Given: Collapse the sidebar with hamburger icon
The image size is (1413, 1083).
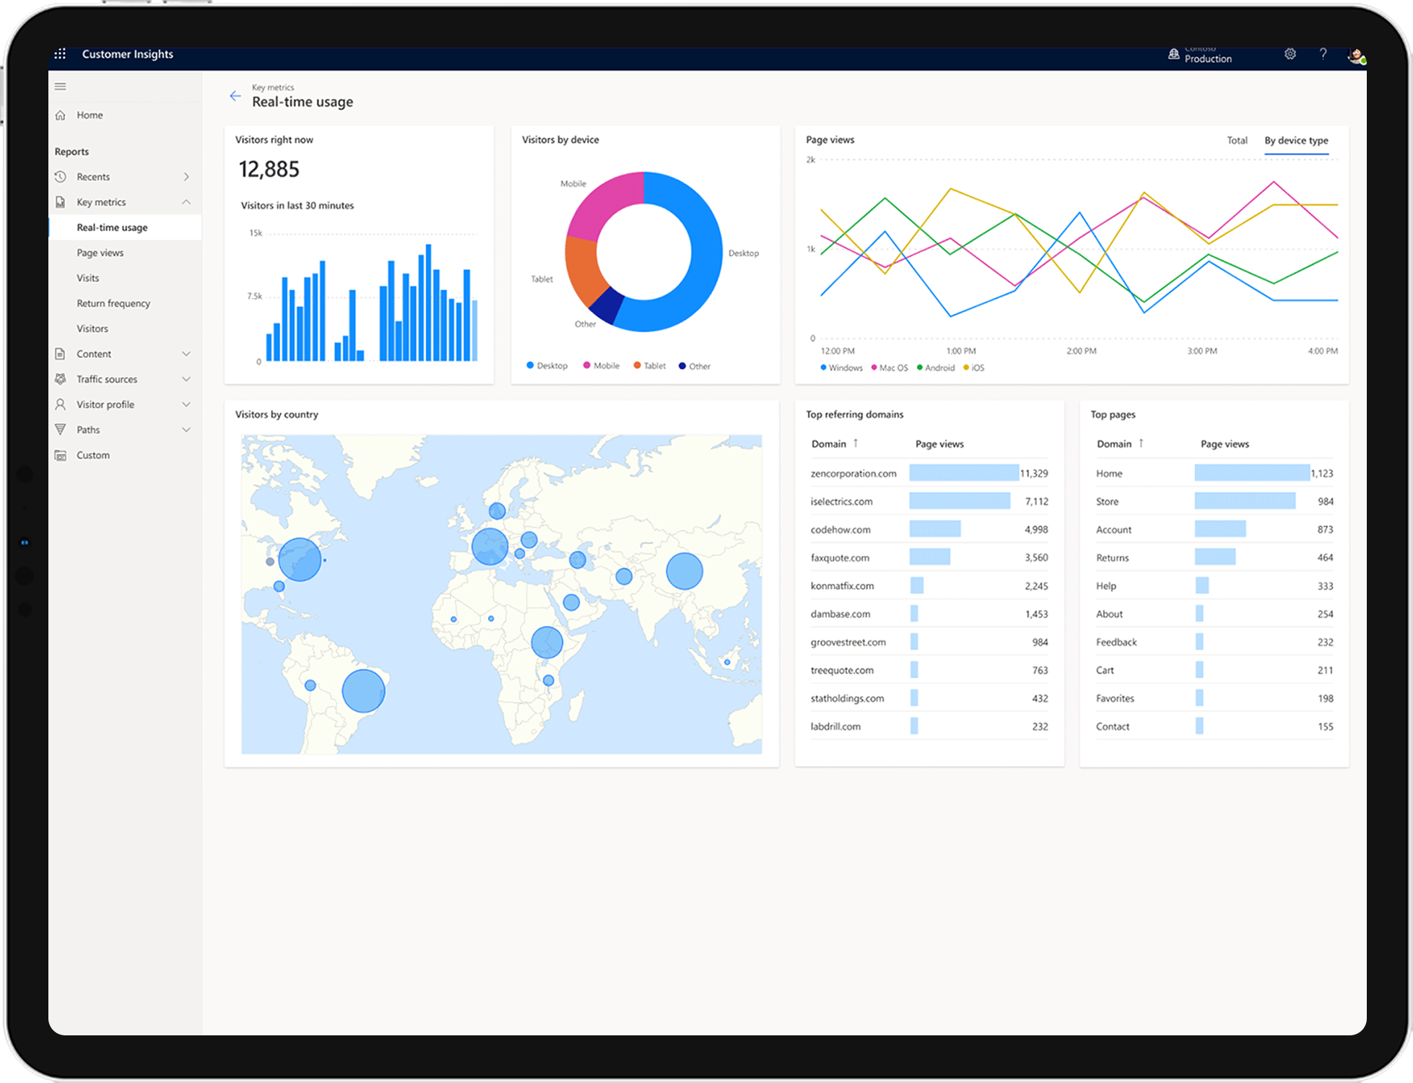Looking at the screenshot, I should coord(61,87).
